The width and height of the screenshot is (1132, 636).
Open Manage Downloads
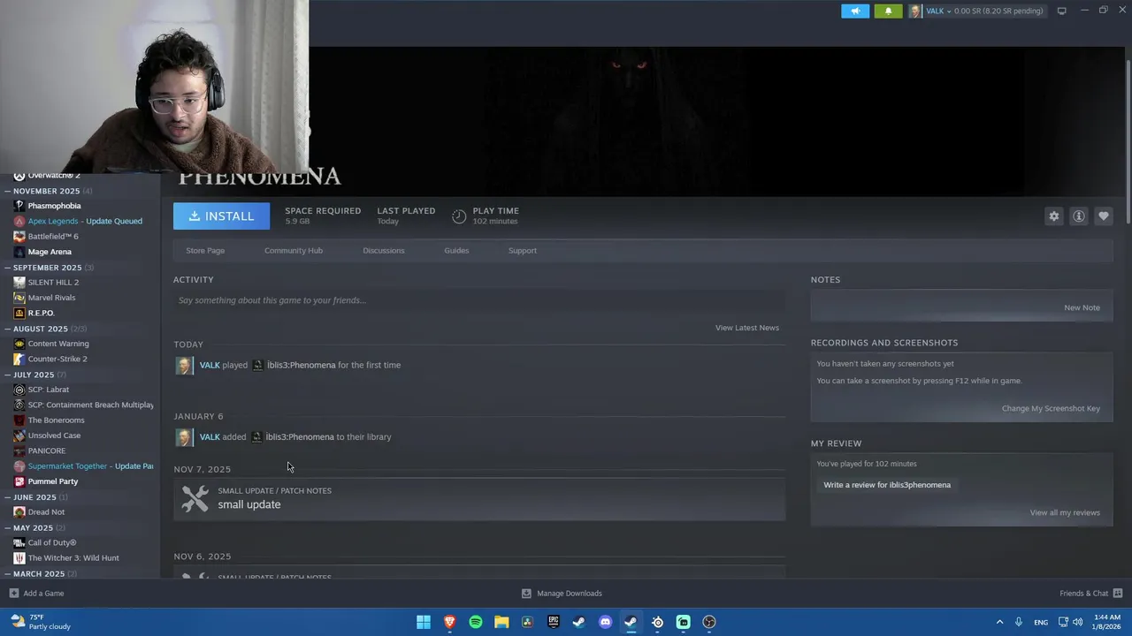(x=562, y=594)
